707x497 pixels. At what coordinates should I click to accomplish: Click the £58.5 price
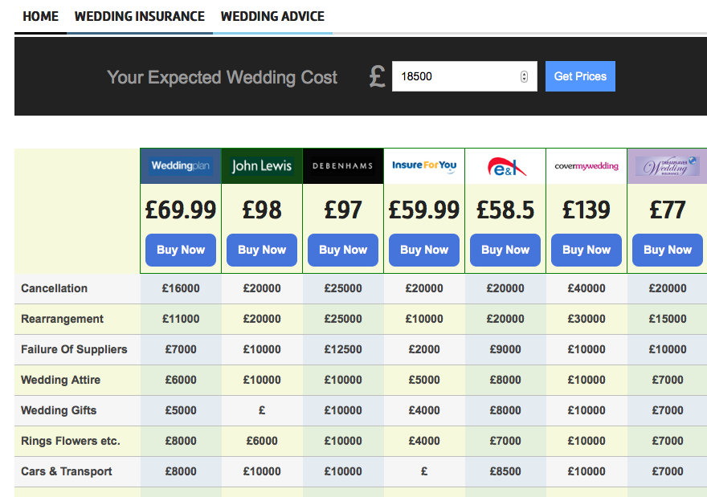pyautogui.click(x=505, y=210)
